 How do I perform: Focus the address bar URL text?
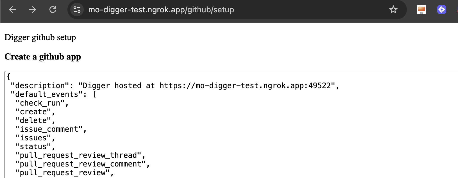[x=161, y=10]
